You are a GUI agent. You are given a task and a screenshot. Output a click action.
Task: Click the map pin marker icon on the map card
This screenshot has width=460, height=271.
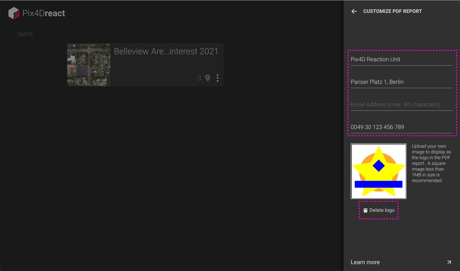pos(208,78)
